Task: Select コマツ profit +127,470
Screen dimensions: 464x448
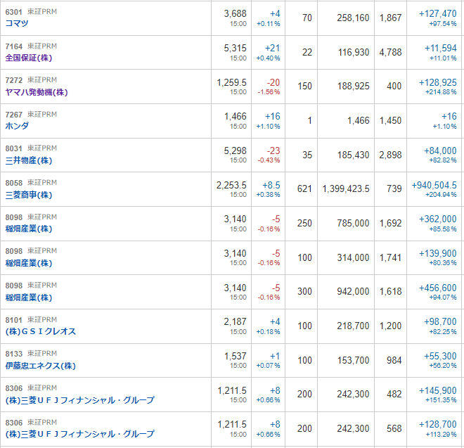Action: click(438, 13)
